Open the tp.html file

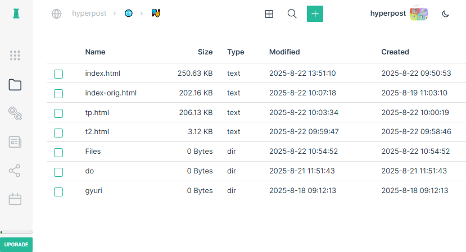[x=97, y=113]
